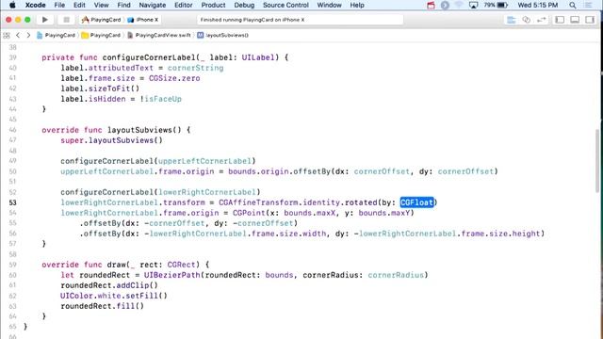Open the View menu
The height and width of the screenshot is (339, 603).
click(101, 5)
